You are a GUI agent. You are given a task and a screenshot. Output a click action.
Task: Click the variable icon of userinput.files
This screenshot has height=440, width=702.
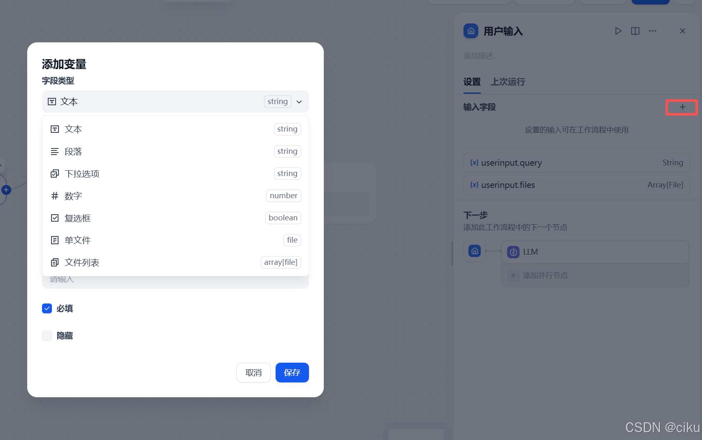click(x=475, y=185)
